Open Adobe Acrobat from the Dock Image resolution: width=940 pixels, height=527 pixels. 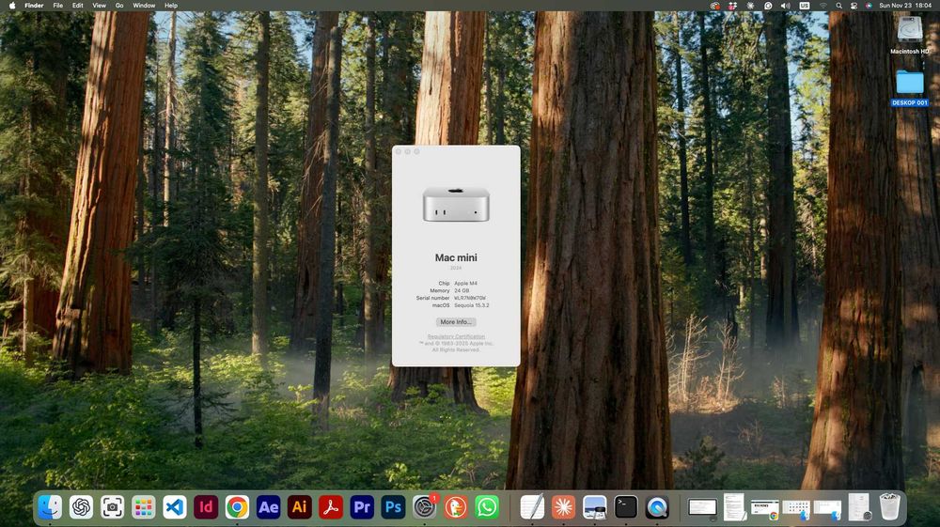330,507
